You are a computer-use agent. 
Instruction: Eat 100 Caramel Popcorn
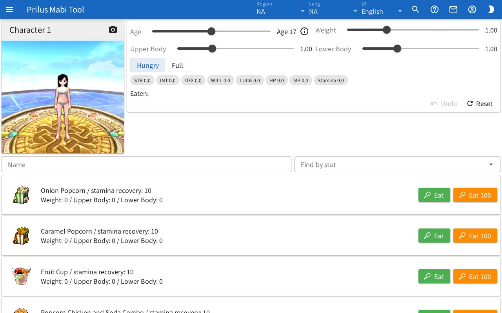tap(475, 236)
